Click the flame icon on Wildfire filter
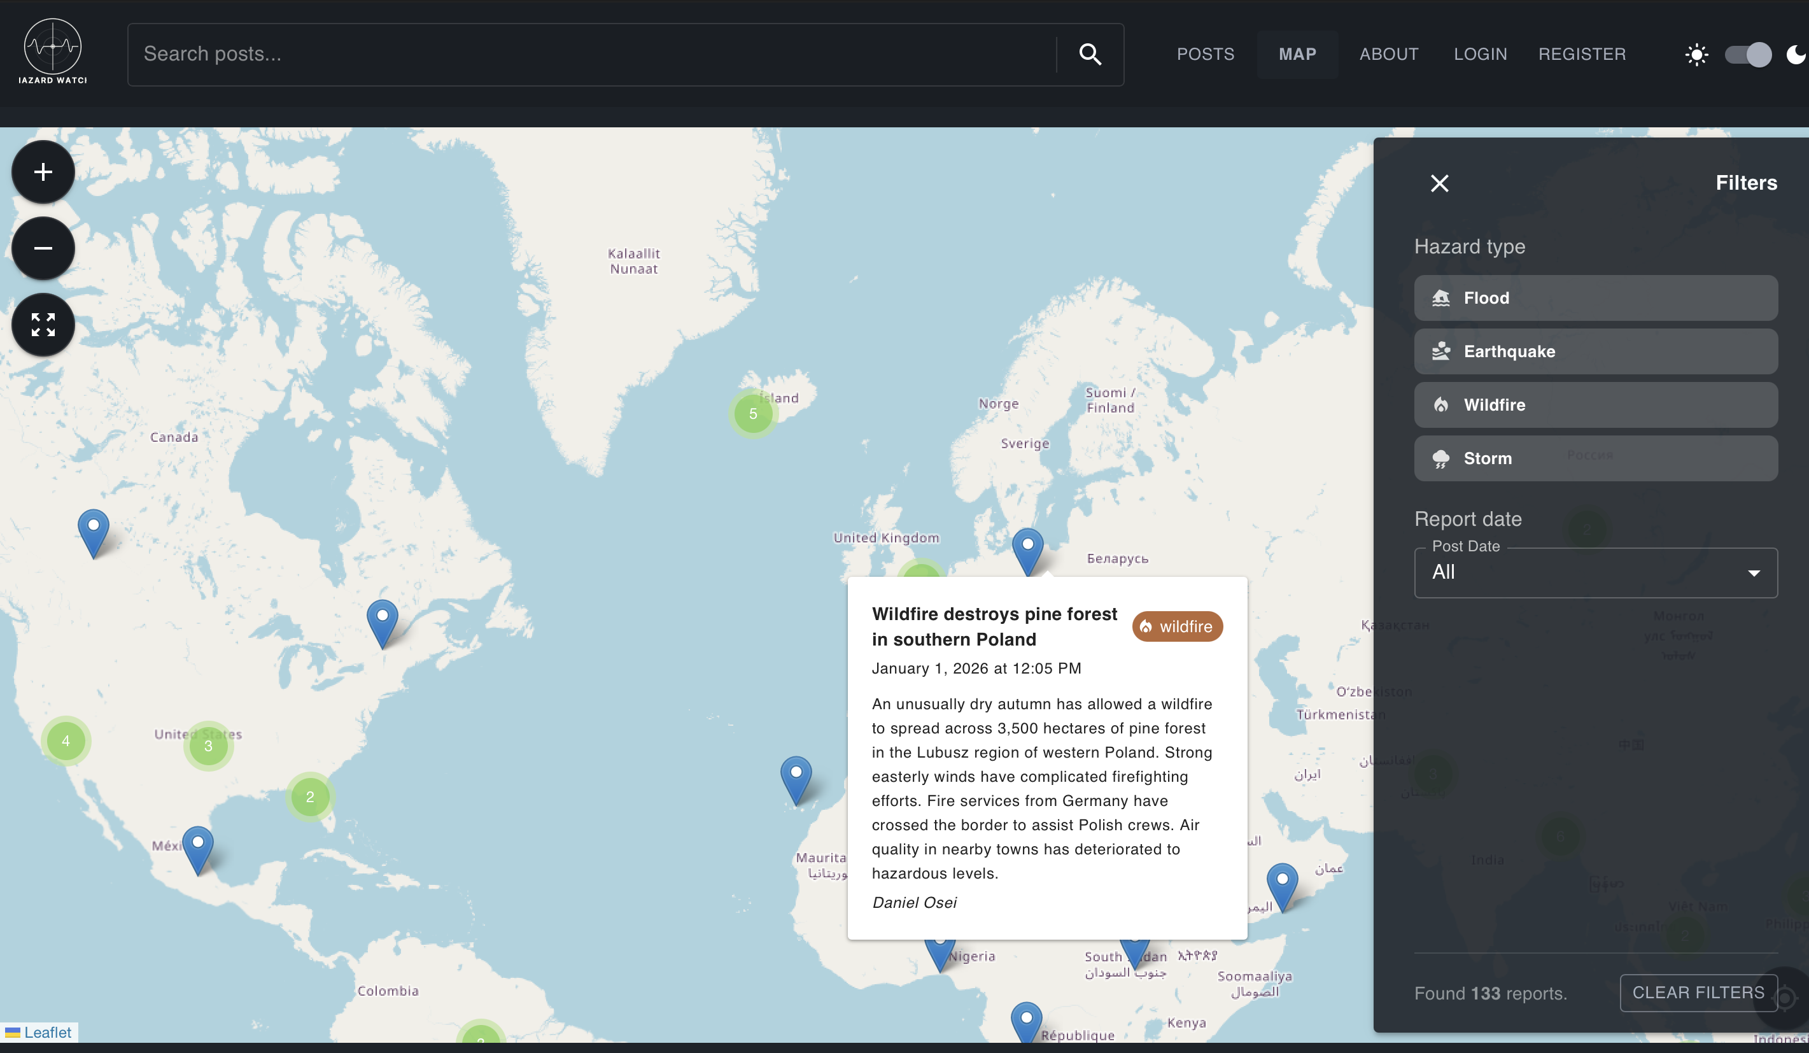 click(1440, 405)
